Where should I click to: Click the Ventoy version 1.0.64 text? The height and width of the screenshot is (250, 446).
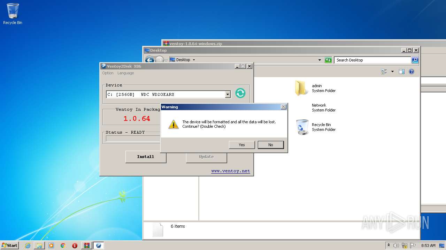tap(137, 118)
